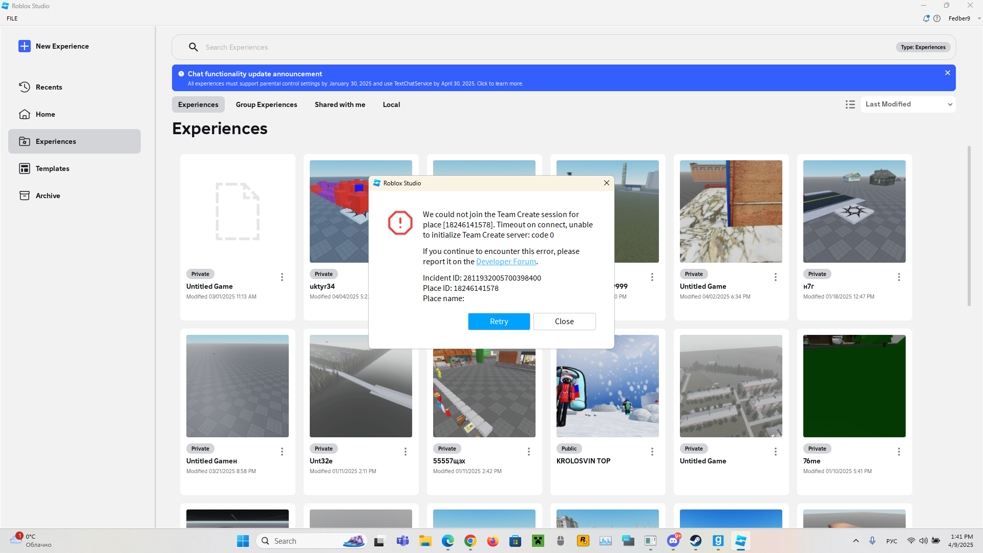The image size is (983, 553).
Task: Open Archive in the sidebar
Action: pos(74,196)
